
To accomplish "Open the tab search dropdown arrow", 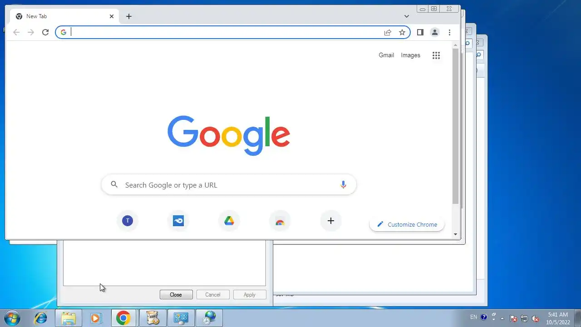I will 407,16.
